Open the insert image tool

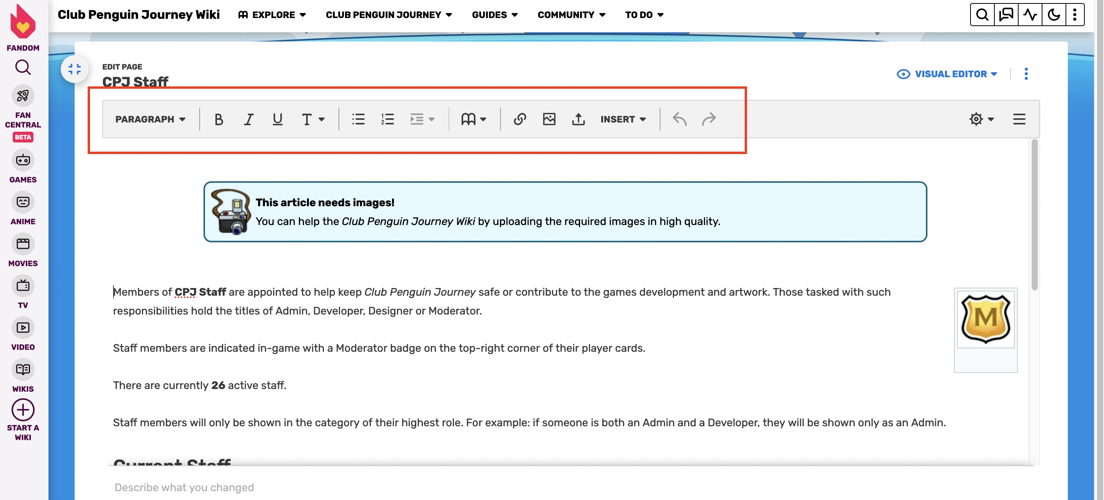(x=549, y=119)
